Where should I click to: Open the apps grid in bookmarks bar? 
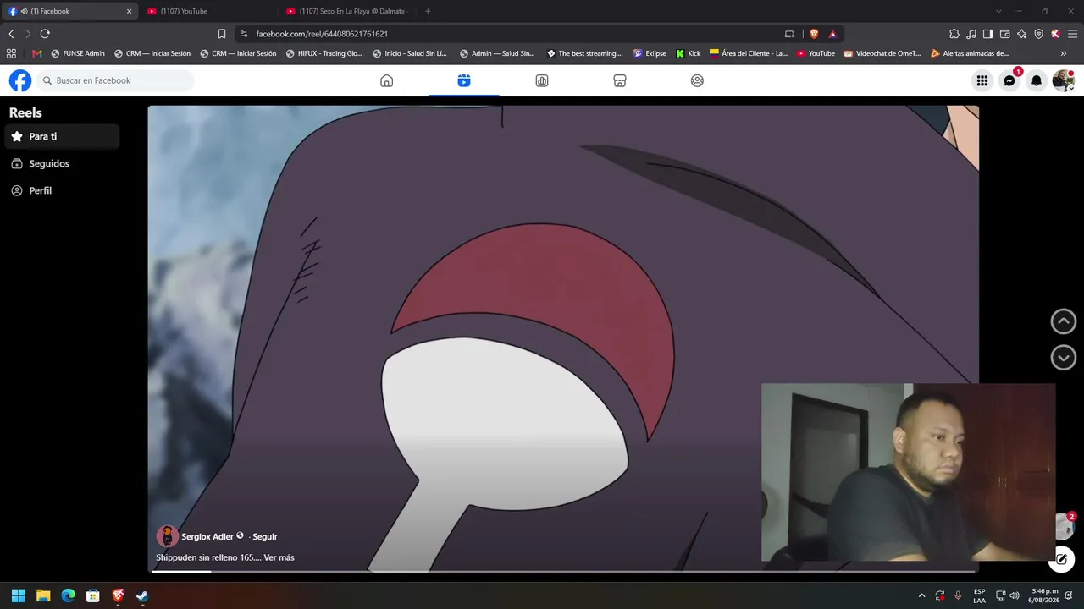coord(11,53)
